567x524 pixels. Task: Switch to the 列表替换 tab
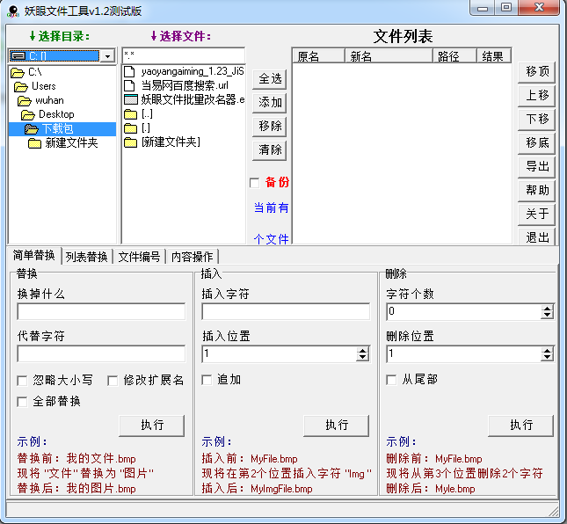coord(86,257)
